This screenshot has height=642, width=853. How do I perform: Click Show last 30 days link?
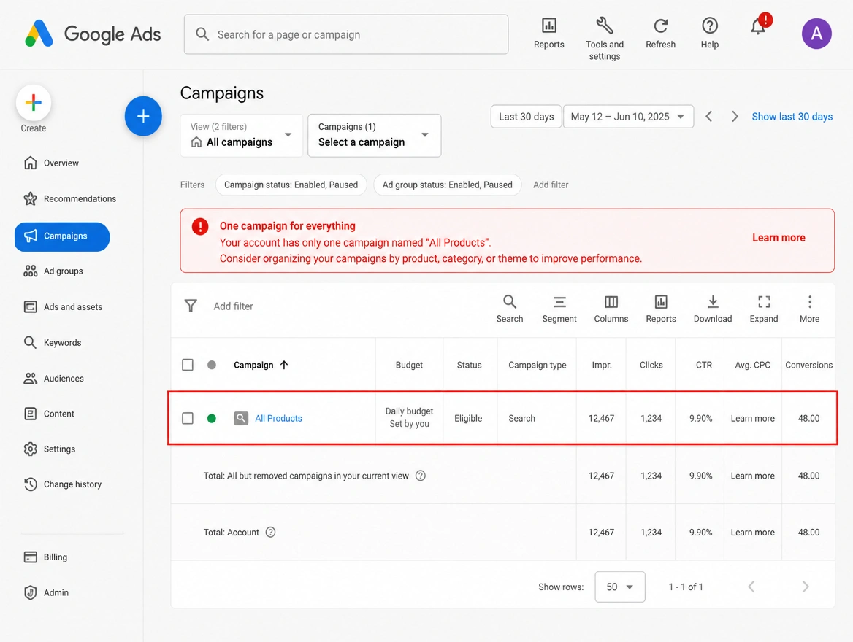[x=792, y=116]
